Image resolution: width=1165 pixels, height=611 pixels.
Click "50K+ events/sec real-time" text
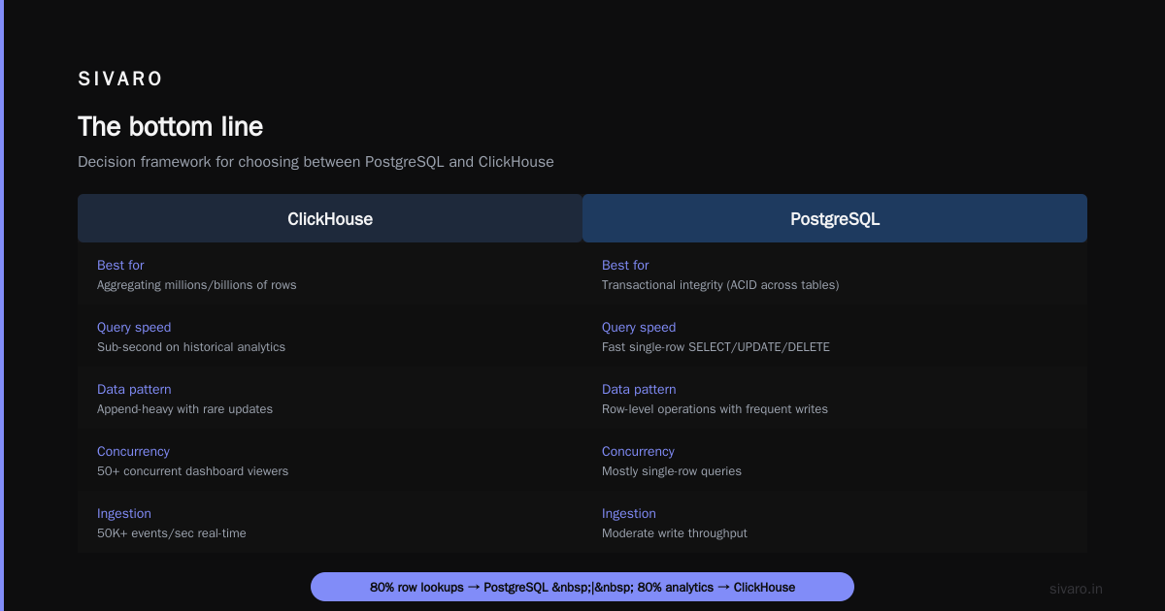(172, 533)
